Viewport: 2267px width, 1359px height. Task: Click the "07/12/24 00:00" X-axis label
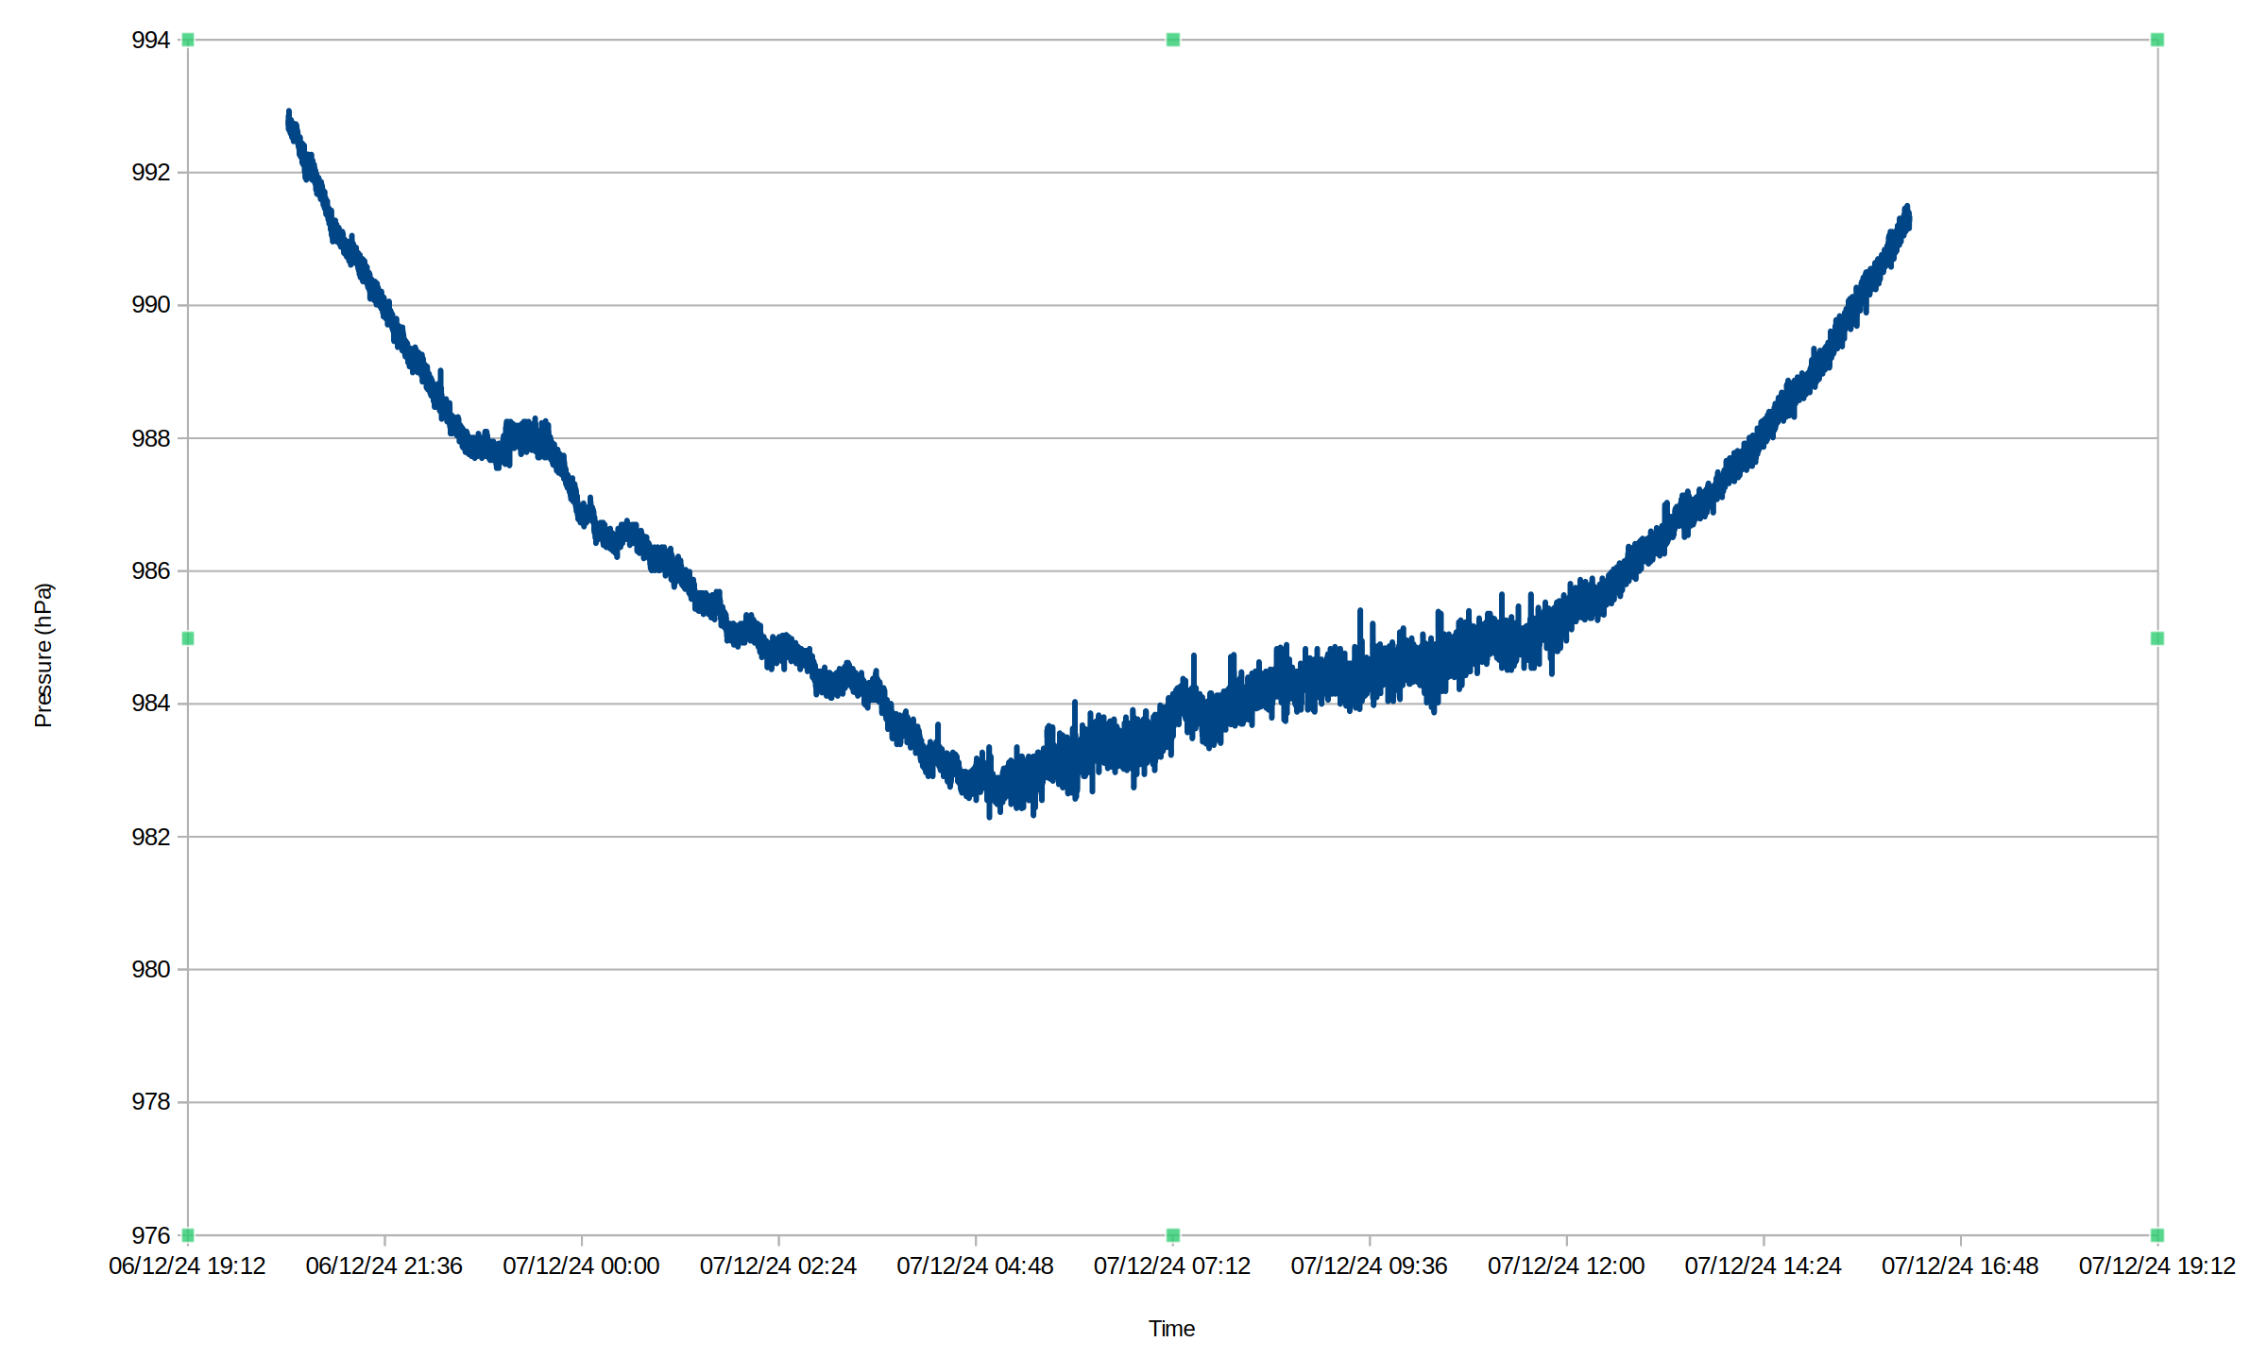point(581,1266)
